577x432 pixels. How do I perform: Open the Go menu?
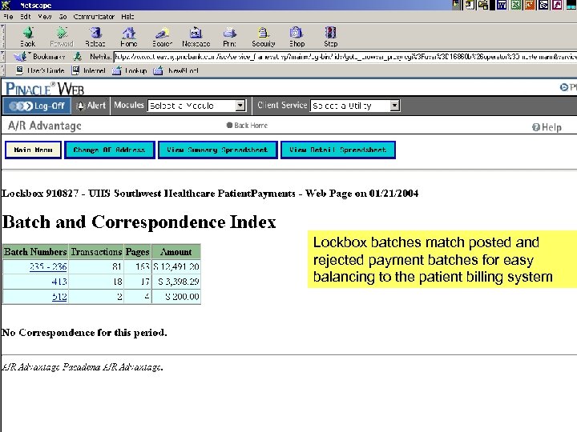click(x=63, y=17)
